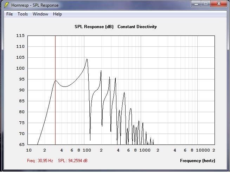Click the Hornresp - SPL Response title text
This screenshot has height=173, width=230.
click(35, 5)
